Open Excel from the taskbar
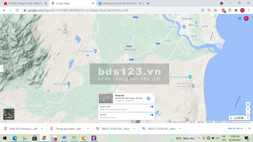This screenshot has width=253, height=142. tap(74, 138)
